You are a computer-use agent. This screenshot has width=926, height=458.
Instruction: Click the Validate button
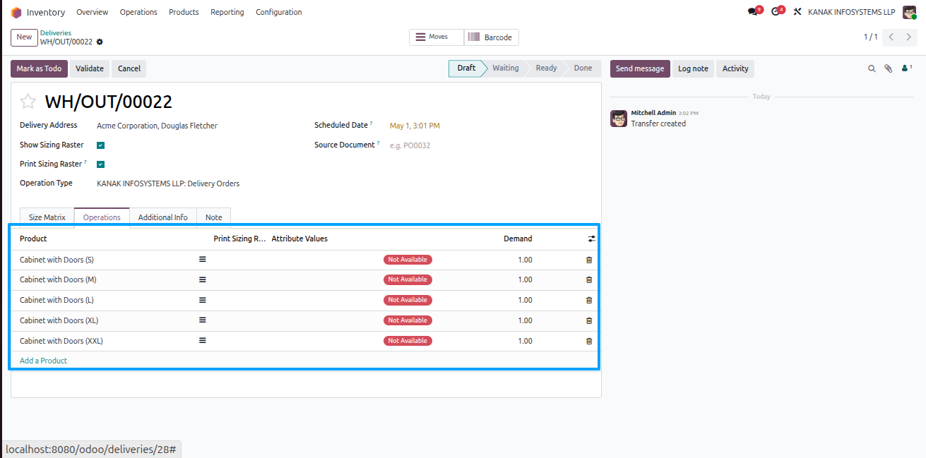90,68
